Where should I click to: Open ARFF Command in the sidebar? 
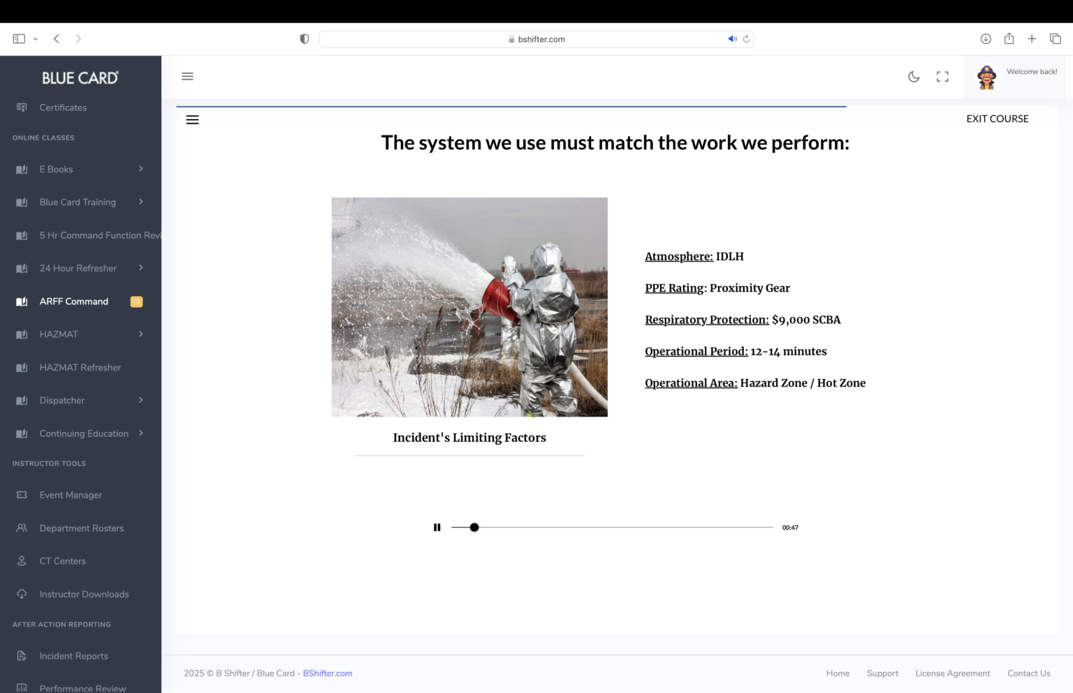click(74, 301)
